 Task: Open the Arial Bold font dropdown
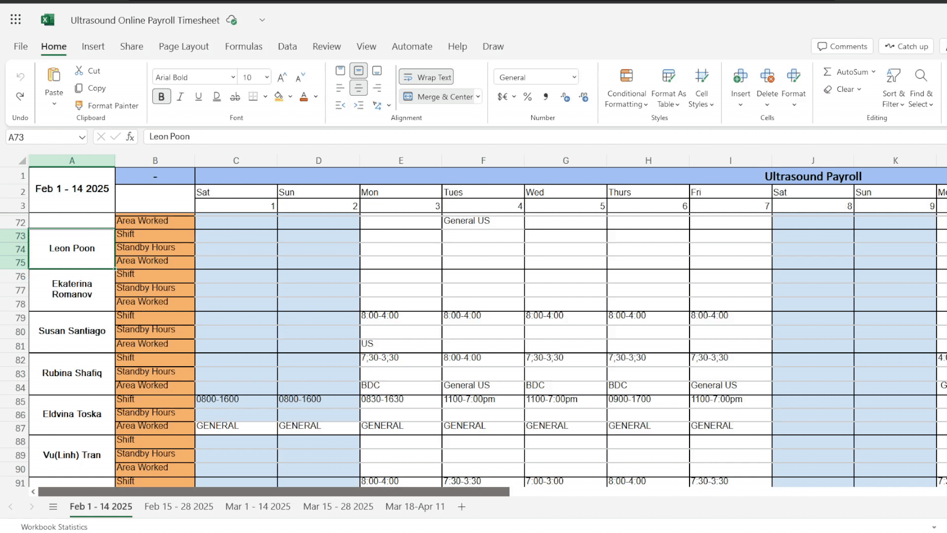coord(233,77)
